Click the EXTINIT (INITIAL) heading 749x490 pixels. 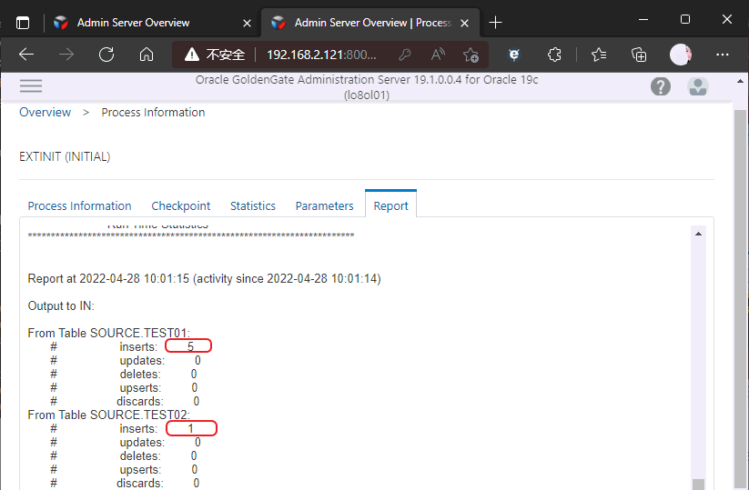click(65, 156)
